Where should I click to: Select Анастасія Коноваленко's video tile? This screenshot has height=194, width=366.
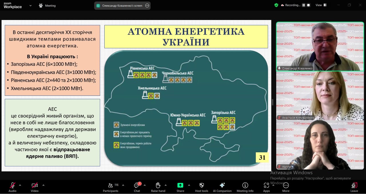320,96
